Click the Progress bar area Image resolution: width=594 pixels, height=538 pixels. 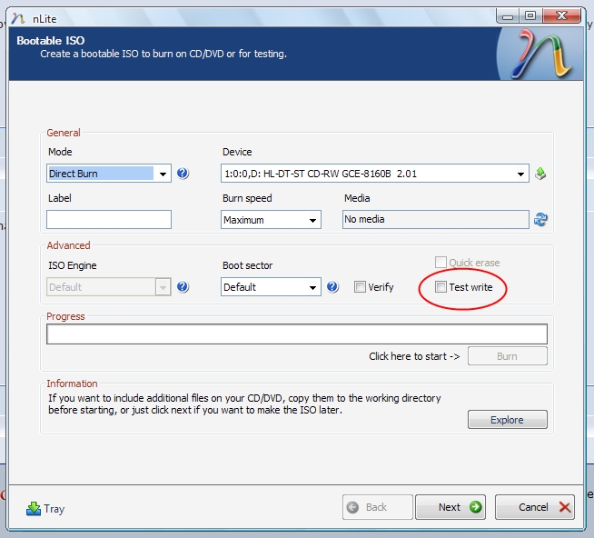click(297, 334)
